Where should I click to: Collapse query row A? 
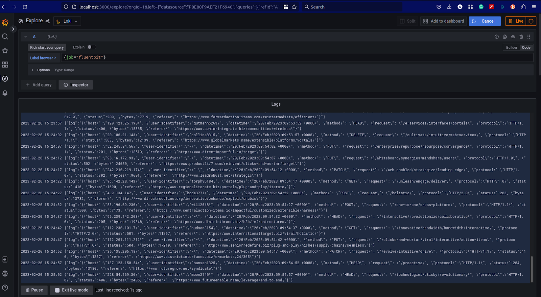(25, 37)
